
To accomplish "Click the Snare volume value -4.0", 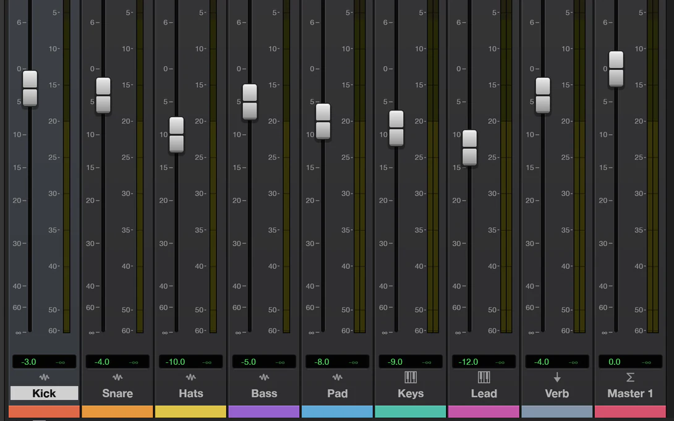I will (102, 362).
